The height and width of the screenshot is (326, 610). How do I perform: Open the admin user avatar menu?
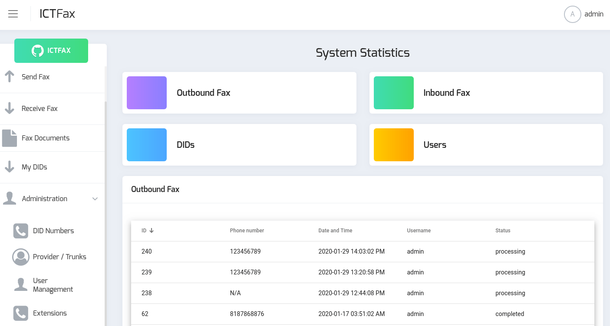tap(573, 14)
